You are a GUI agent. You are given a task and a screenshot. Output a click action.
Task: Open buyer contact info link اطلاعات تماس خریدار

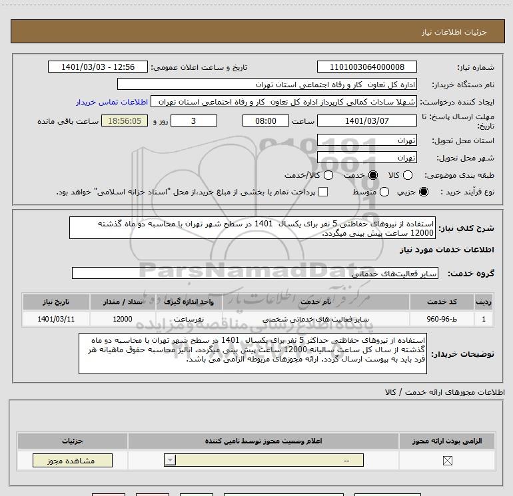pyautogui.click(x=112, y=102)
